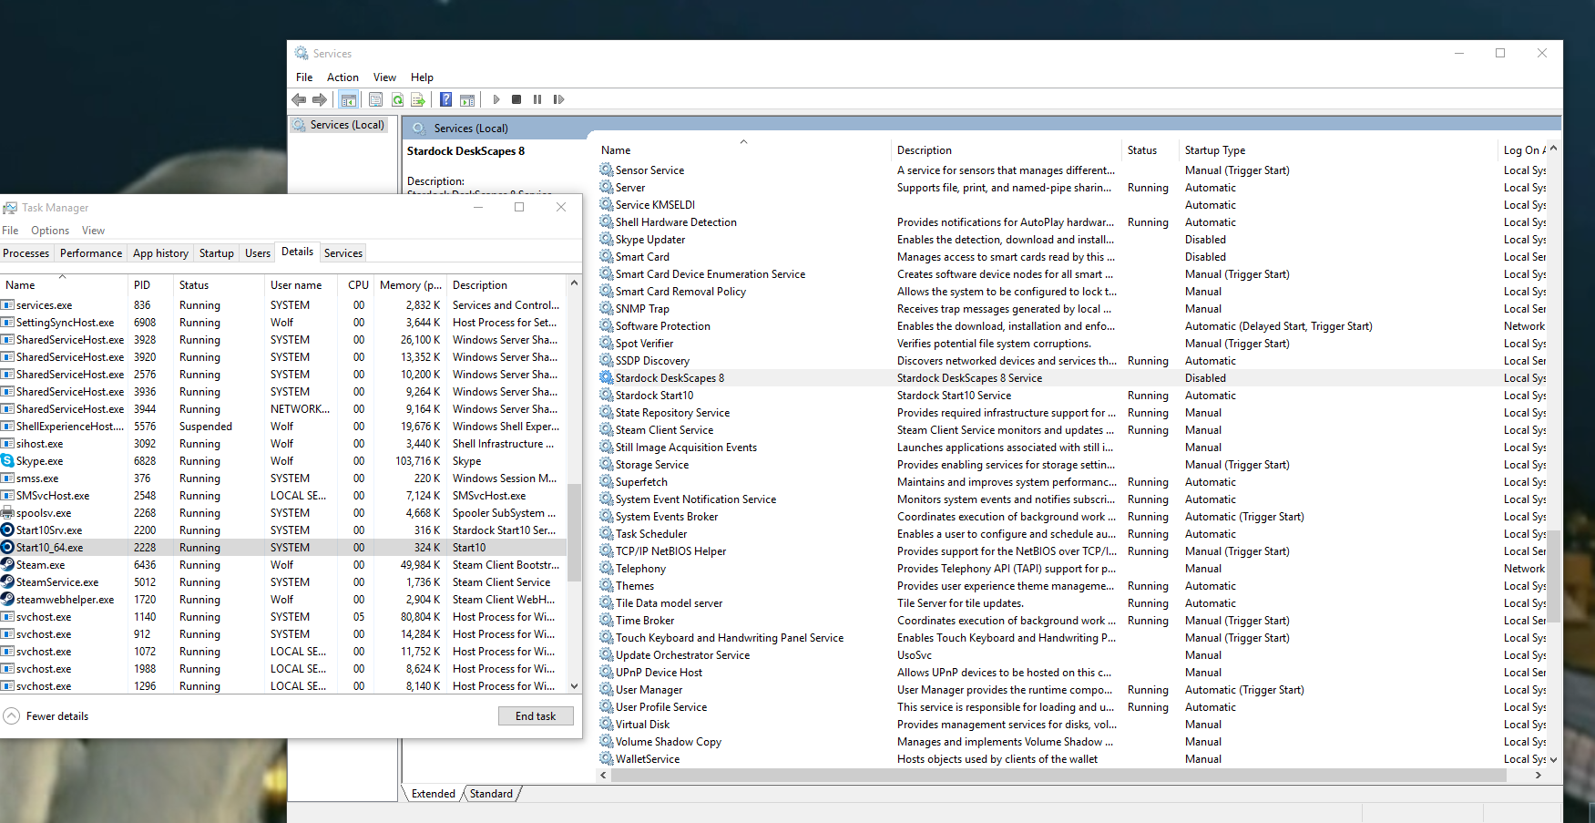This screenshot has height=823, width=1595.
Task: Click the Back arrow in Services toolbar
Action: (299, 99)
